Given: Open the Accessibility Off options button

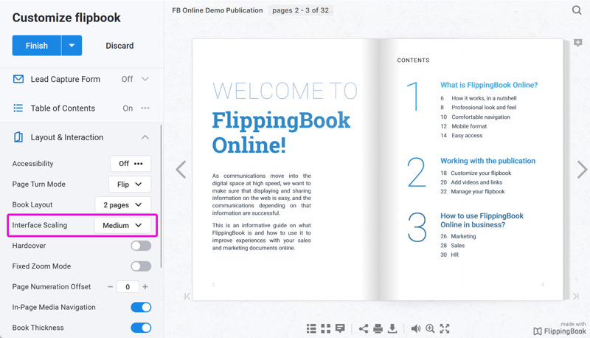Looking at the screenshot, I should (131, 163).
